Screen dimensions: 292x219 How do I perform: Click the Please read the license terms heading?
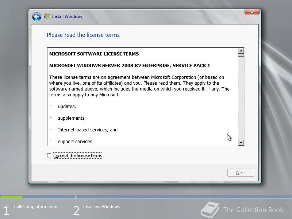(x=83, y=35)
